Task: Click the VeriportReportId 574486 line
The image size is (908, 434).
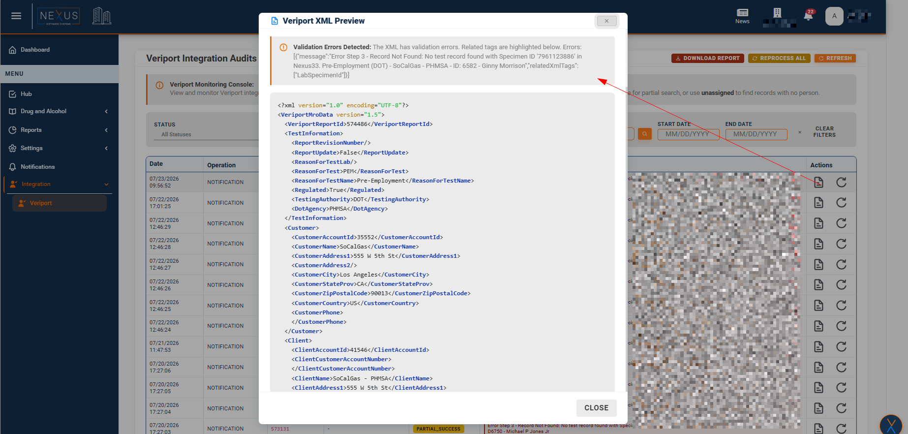Action: click(359, 124)
